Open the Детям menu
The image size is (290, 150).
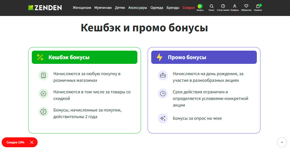[x=120, y=8]
